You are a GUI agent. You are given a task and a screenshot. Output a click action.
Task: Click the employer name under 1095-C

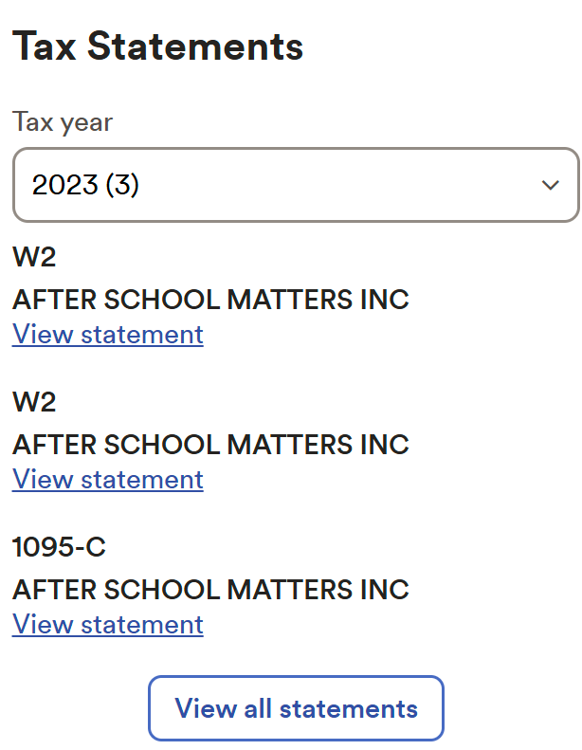click(210, 589)
